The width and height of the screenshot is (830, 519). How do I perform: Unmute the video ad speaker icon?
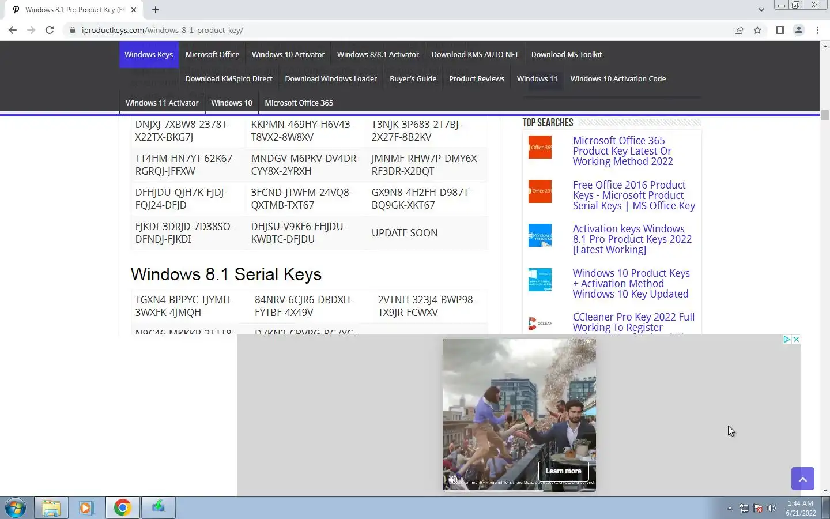tap(452, 479)
